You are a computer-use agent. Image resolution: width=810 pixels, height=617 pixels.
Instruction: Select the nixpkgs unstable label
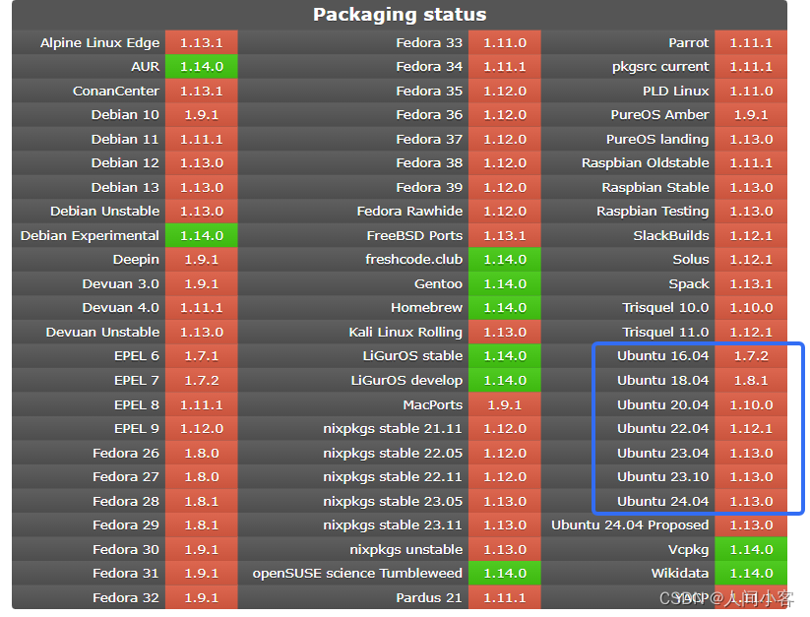click(x=406, y=549)
